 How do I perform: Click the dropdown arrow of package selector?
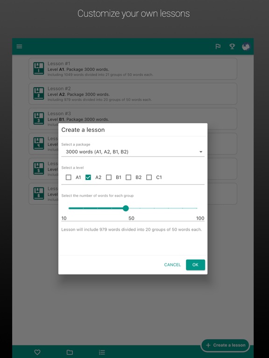[201, 152]
